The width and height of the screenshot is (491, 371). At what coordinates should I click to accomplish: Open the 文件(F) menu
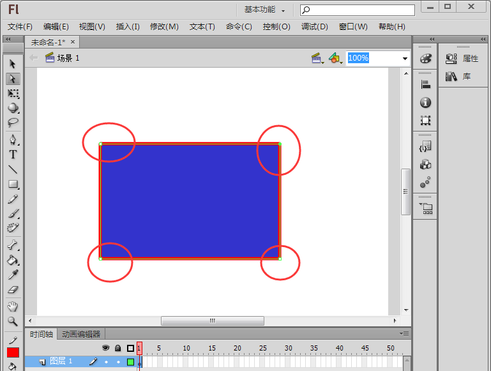pyautogui.click(x=20, y=27)
